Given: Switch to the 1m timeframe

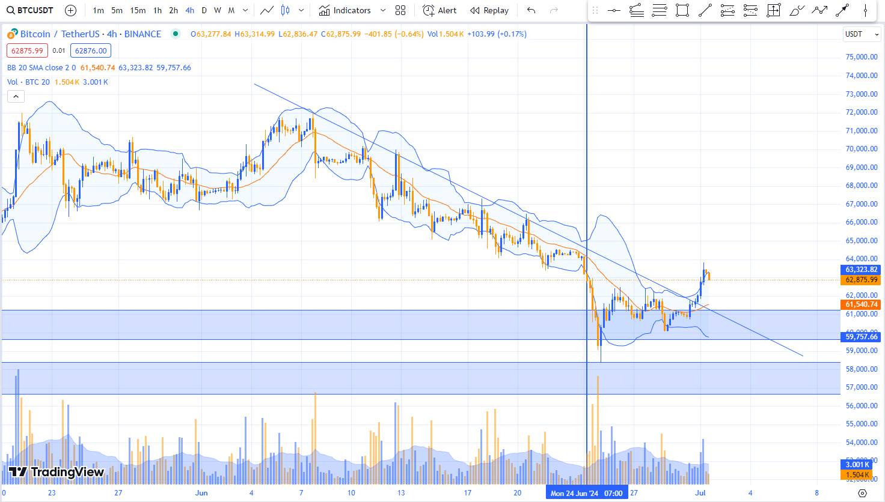Looking at the screenshot, I should pos(99,10).
